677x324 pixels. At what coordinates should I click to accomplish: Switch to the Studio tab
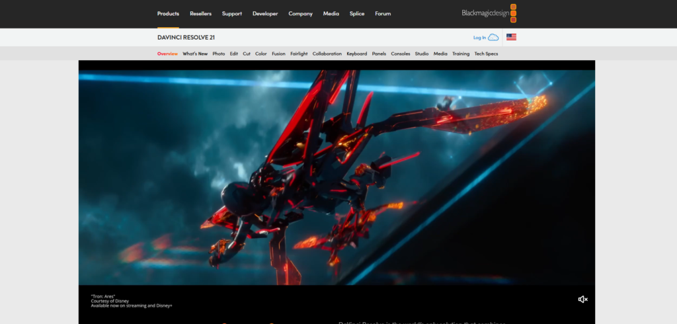point(422,54)
